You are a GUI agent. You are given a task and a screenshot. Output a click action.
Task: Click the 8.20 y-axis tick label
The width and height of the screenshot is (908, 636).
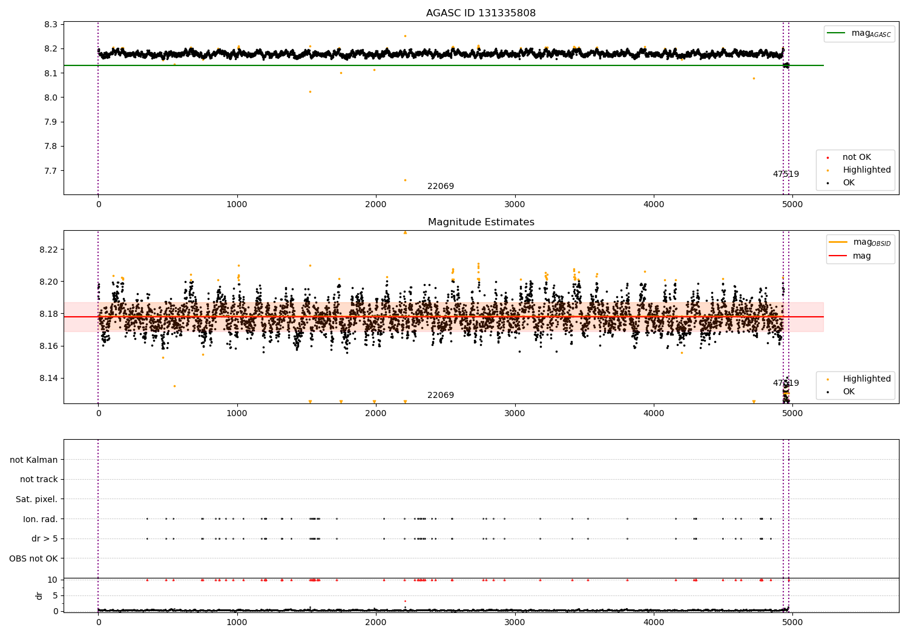point(49,282)
